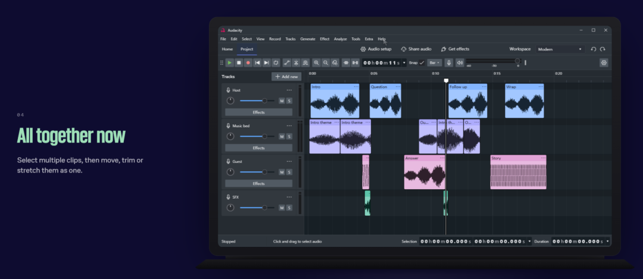Switch to the Home tab
The image size is (643, 279).
(x=227, y=49)
